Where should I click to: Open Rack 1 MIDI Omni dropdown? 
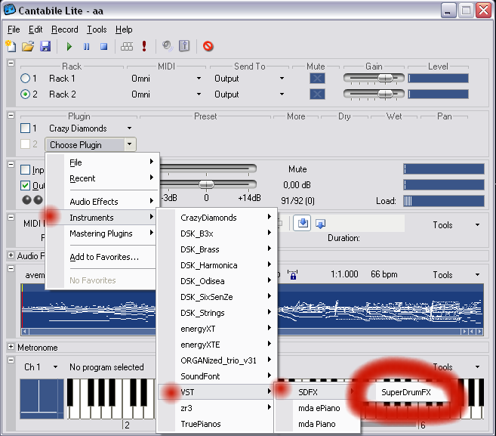tap(199, 78)
